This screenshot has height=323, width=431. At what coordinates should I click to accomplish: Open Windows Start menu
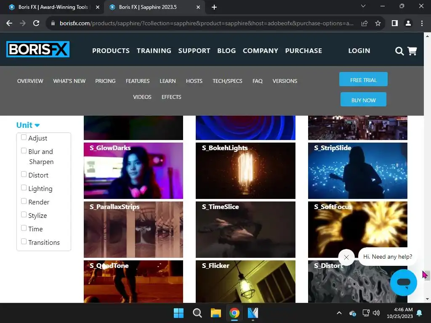coord(178,313)
